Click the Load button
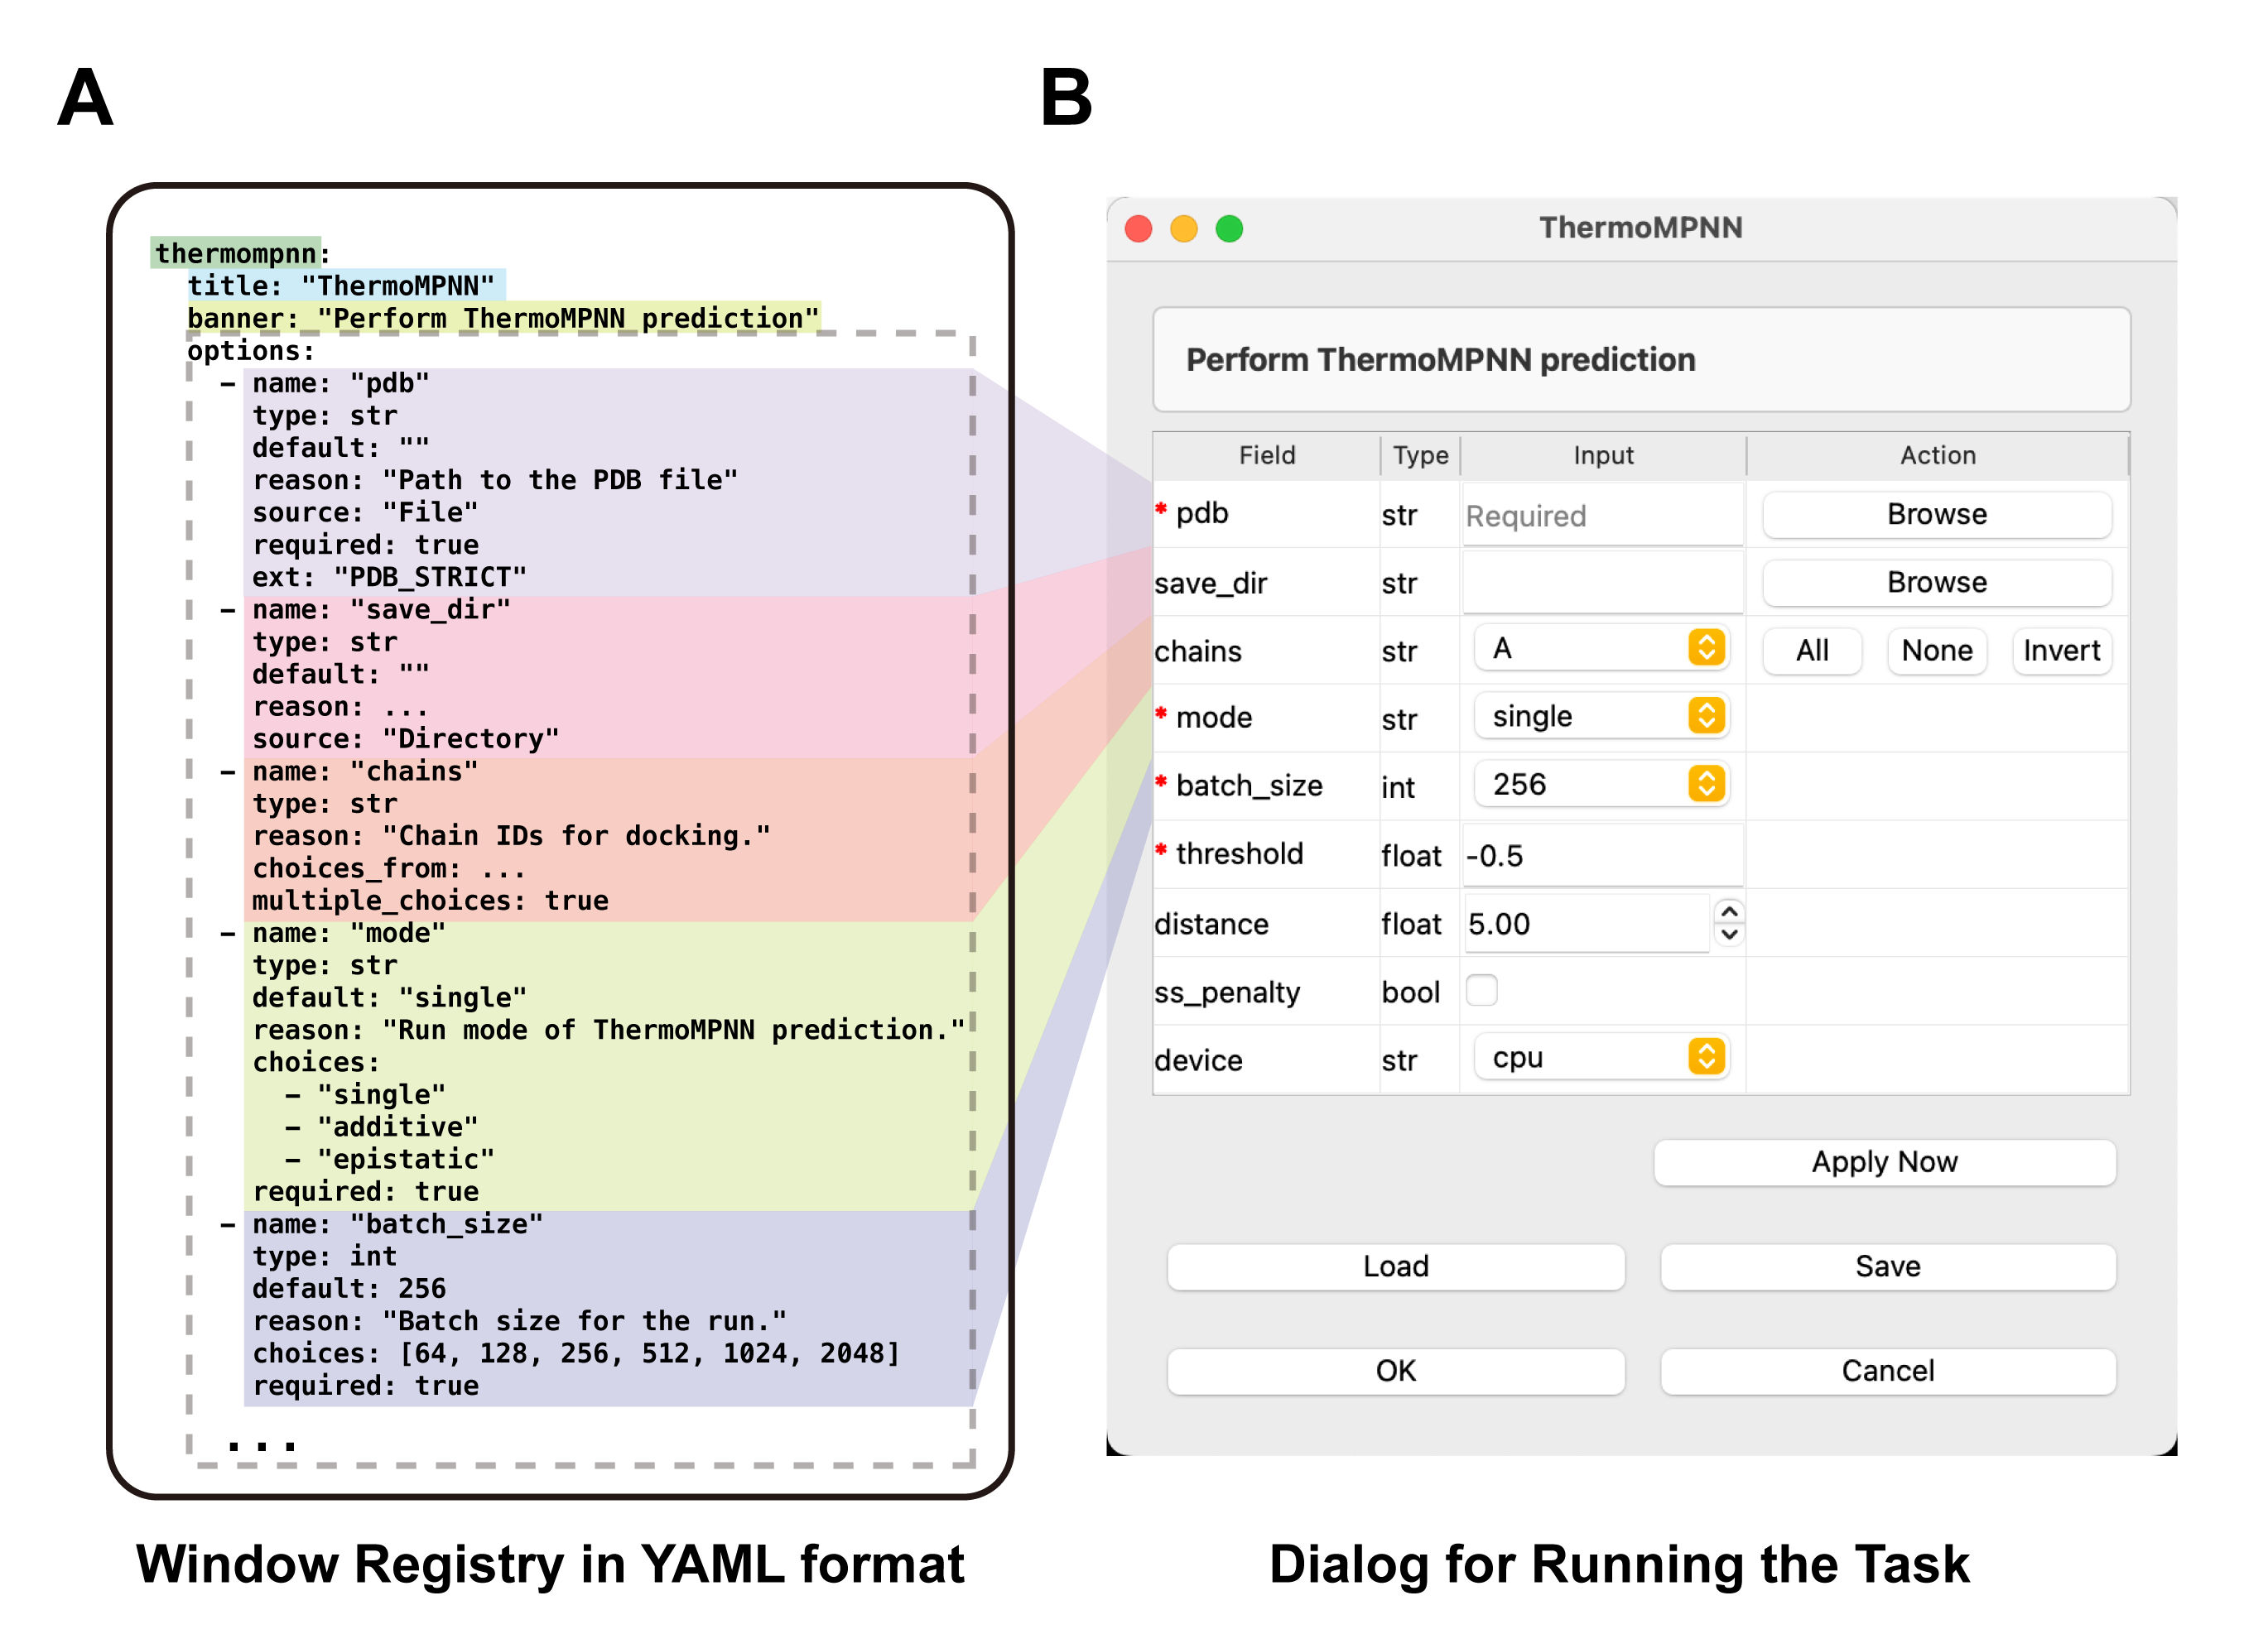 [1395, 1266]
